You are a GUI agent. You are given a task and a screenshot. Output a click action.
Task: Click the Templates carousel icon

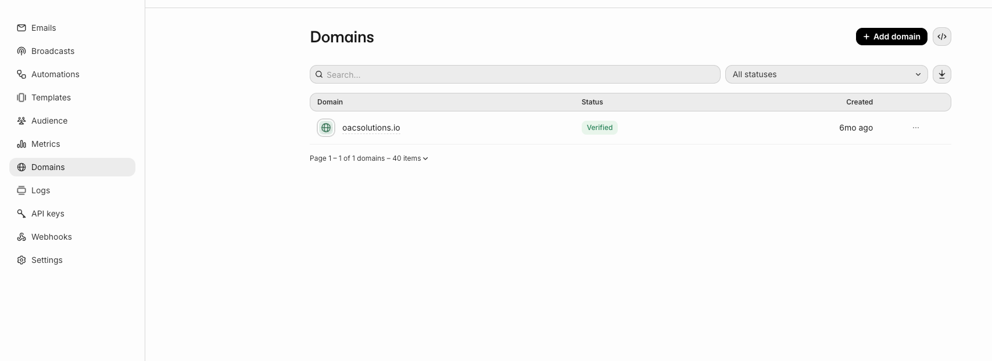coord(22,98)
